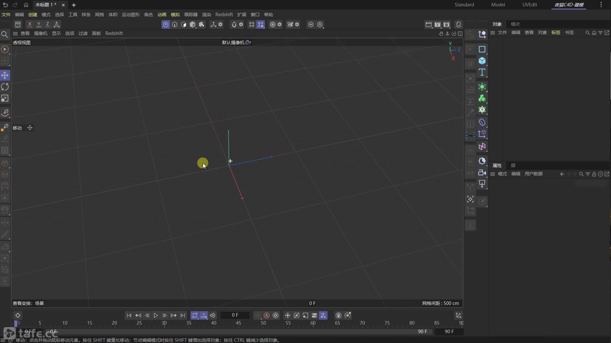611x343 pixels.
Task: Toggle timeline loop playback
Action: click(x=194, y=315)
